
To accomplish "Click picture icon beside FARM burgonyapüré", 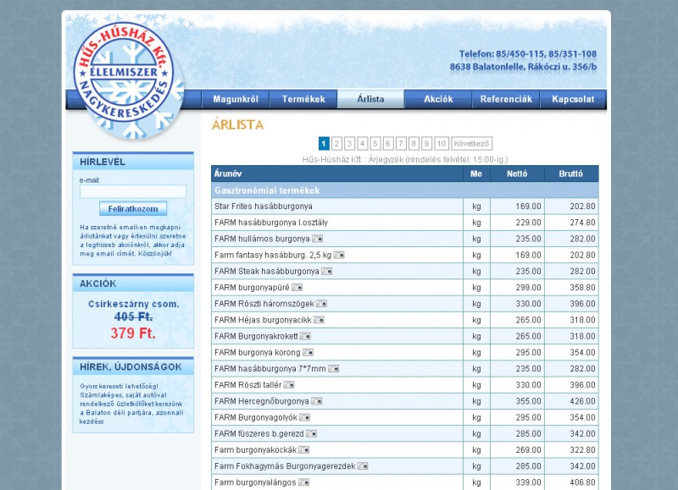I will [x=297, y=287].
